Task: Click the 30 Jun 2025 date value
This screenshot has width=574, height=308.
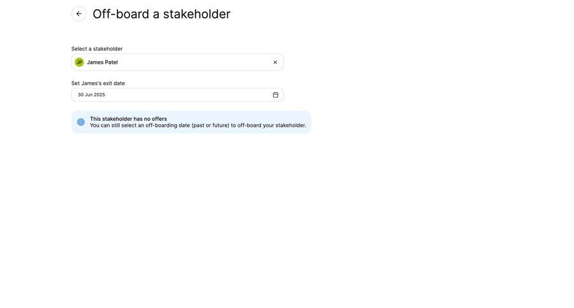Action: tap(91, 95)
